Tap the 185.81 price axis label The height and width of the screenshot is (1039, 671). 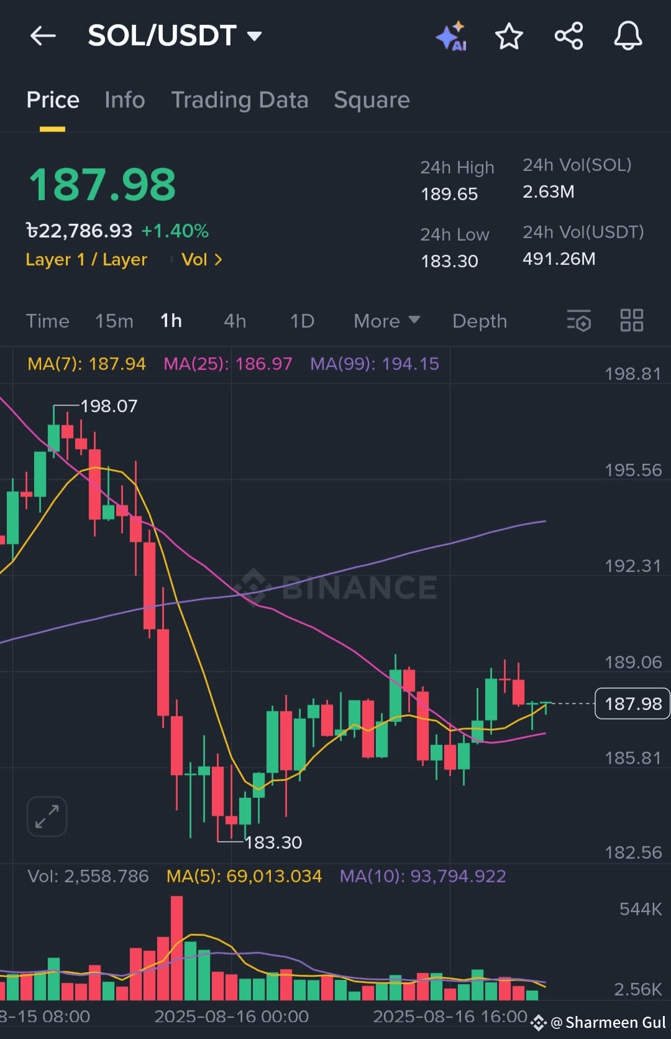(x=633, y=758)
